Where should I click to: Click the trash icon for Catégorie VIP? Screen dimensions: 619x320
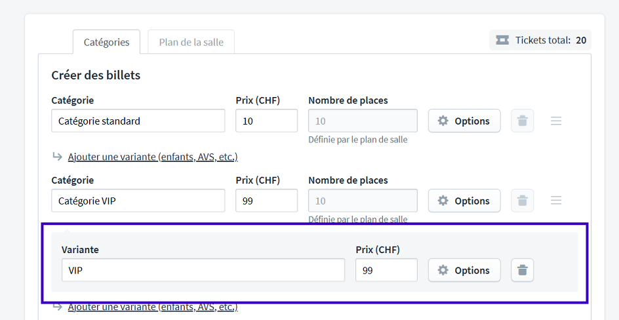coord(522,201)
